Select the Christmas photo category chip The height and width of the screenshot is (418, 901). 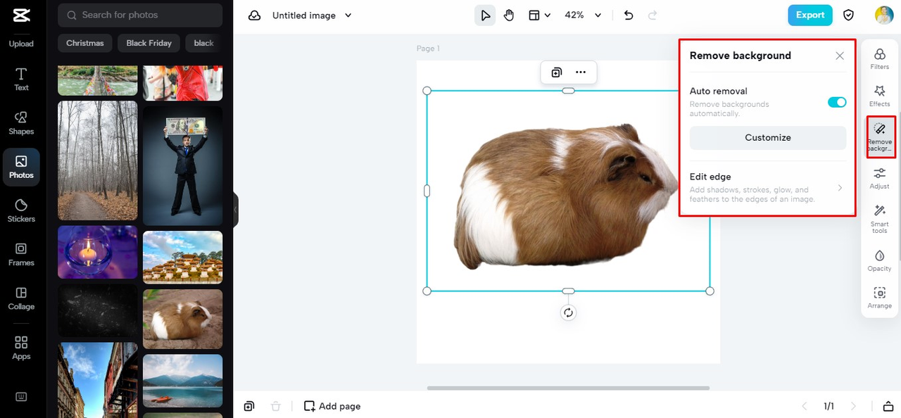(x=85, y=43)
